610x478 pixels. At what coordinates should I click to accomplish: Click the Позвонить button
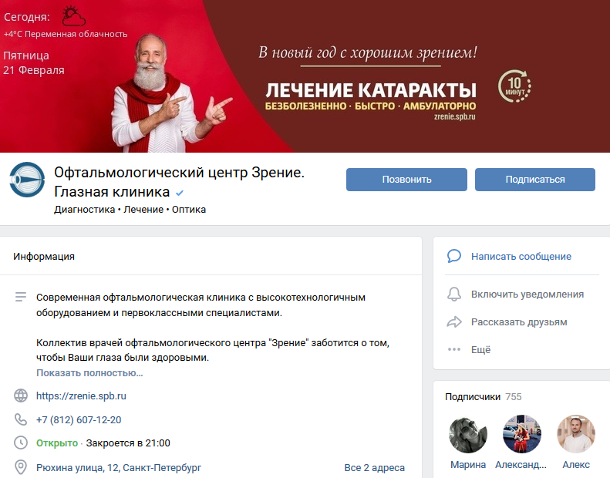coord(406,180)
